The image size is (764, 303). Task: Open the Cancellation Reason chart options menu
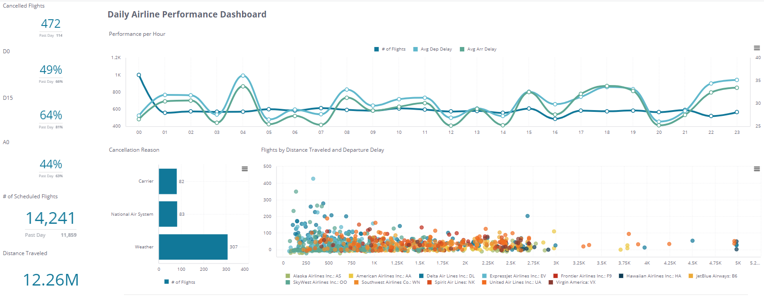(x=245, y=169)
